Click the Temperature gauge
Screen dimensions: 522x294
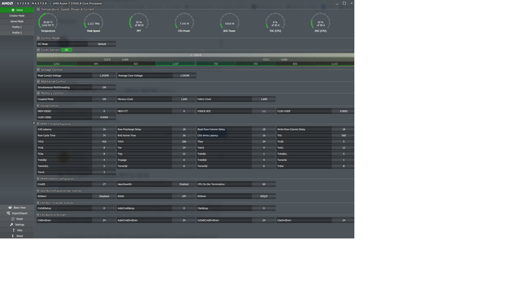[x=48, y=22]
